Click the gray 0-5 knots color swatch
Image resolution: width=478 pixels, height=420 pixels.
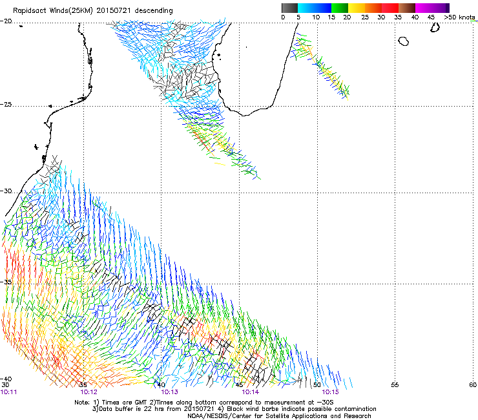(289, 8)
